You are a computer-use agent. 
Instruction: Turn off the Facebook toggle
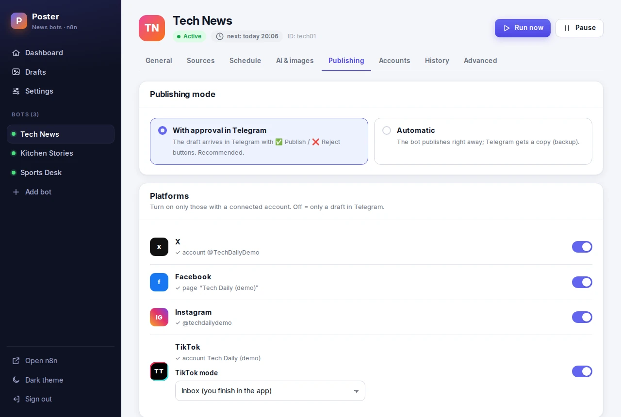tap(582, 282)
